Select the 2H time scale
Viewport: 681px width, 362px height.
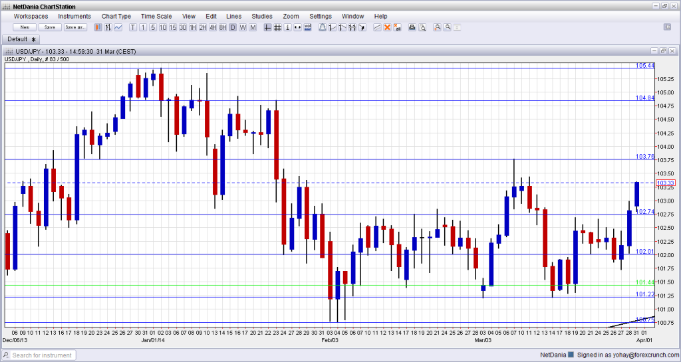203,27
